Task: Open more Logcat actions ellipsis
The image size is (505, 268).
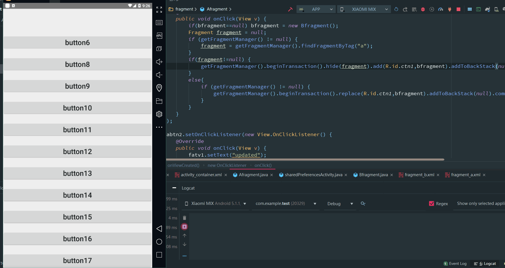Action: 184,256
